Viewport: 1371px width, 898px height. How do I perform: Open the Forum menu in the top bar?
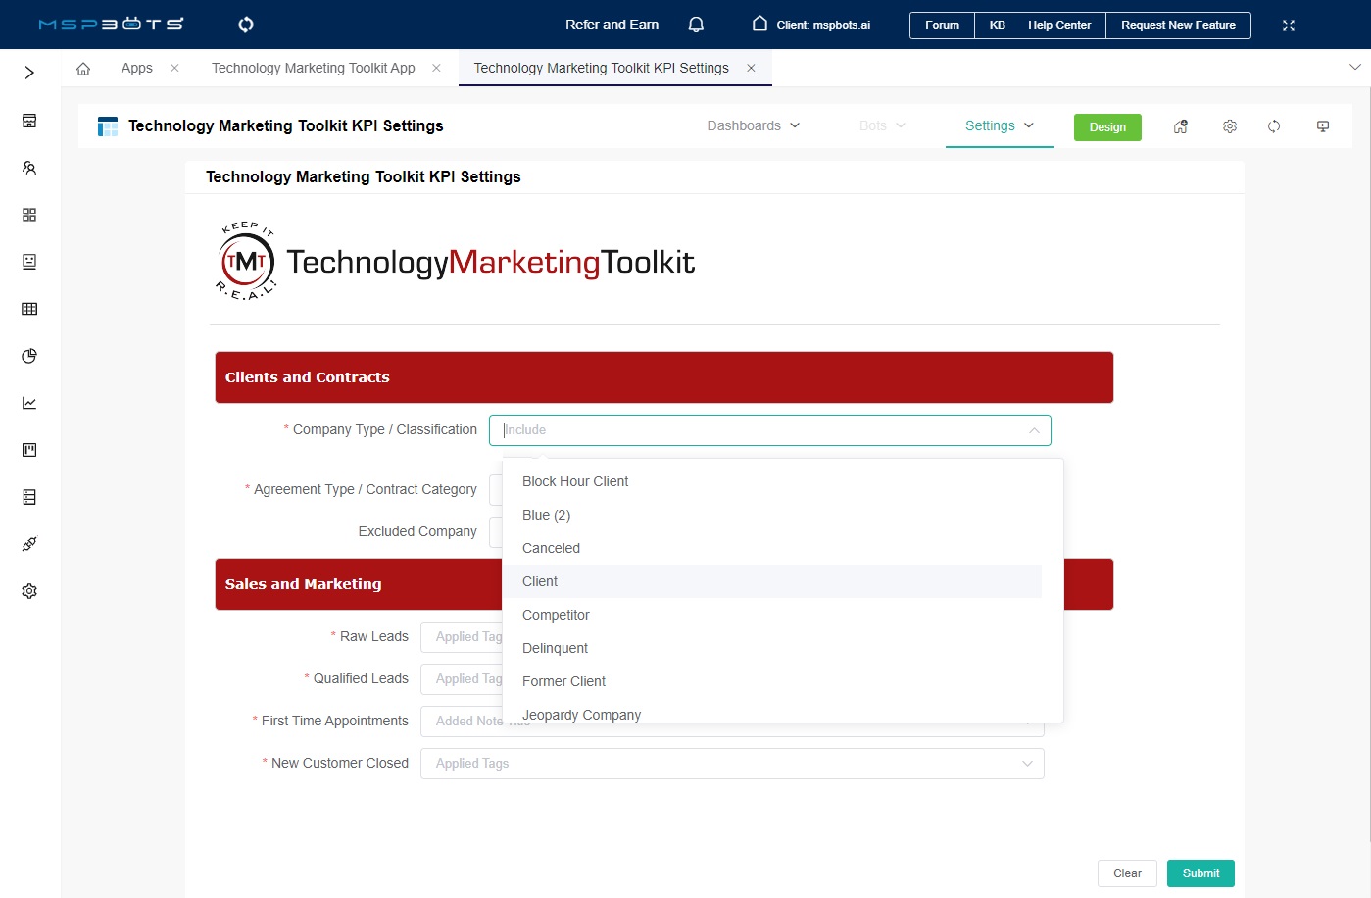(x=941, y=25)
